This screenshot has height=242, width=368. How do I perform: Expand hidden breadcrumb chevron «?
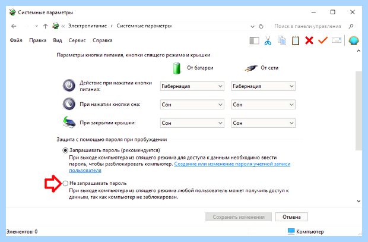point(63,26)
